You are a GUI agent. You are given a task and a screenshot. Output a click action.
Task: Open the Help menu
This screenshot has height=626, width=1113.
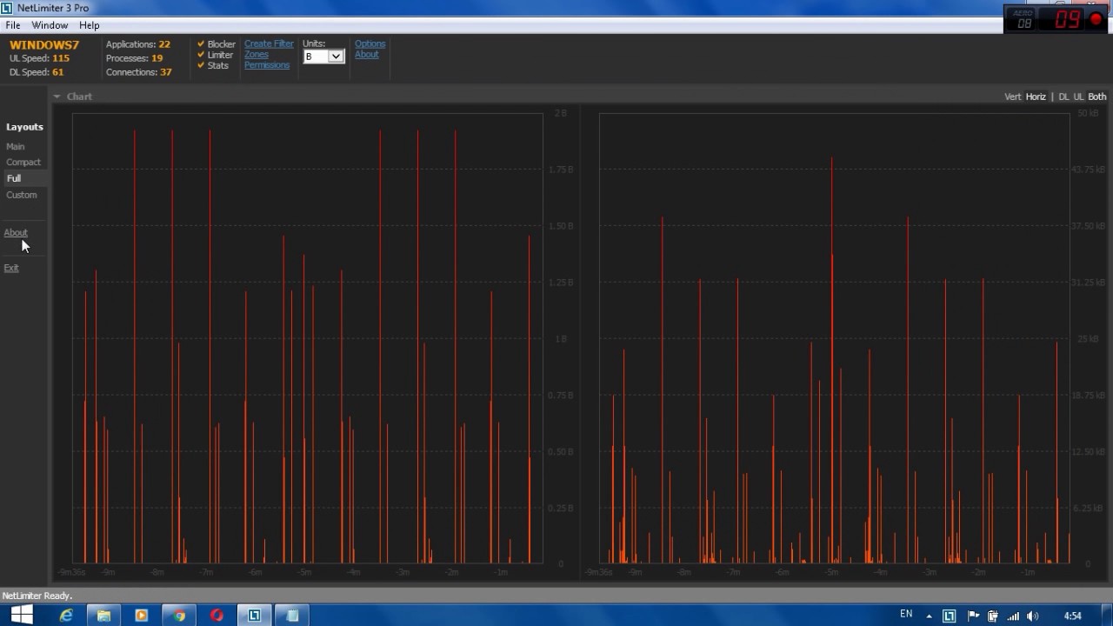[x=89, y=25]
